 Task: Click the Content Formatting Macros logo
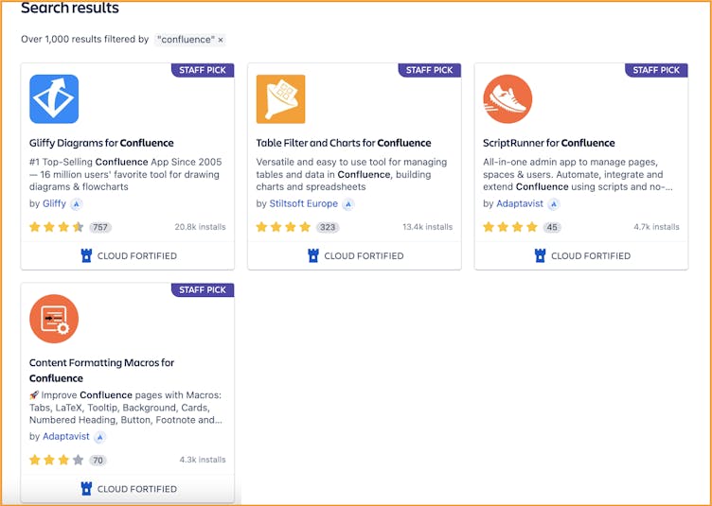point(54,319)
